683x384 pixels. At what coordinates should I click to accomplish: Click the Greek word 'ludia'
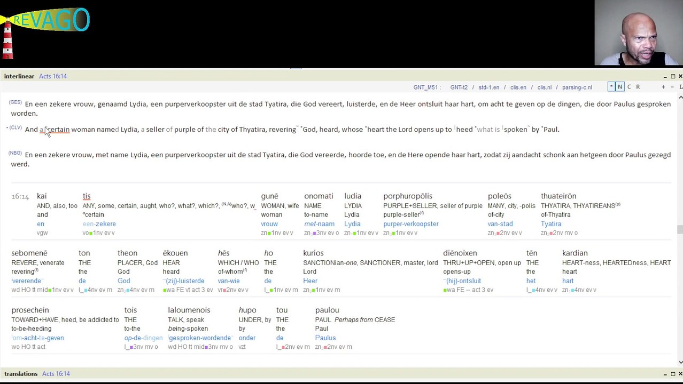coord(353,196)
